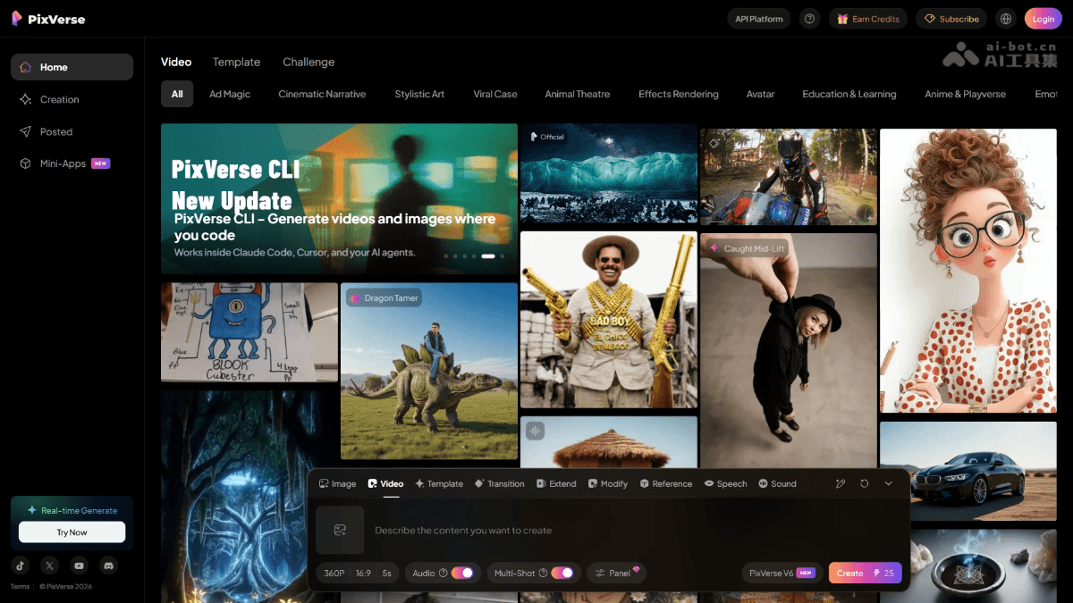1073x603 pixels.
Task: Select Template mode in the creation panel
Action: (x=439, y=483)
